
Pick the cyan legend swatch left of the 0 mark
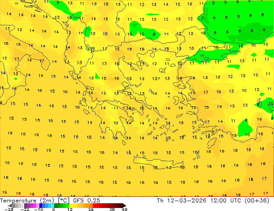click(52, 205)
